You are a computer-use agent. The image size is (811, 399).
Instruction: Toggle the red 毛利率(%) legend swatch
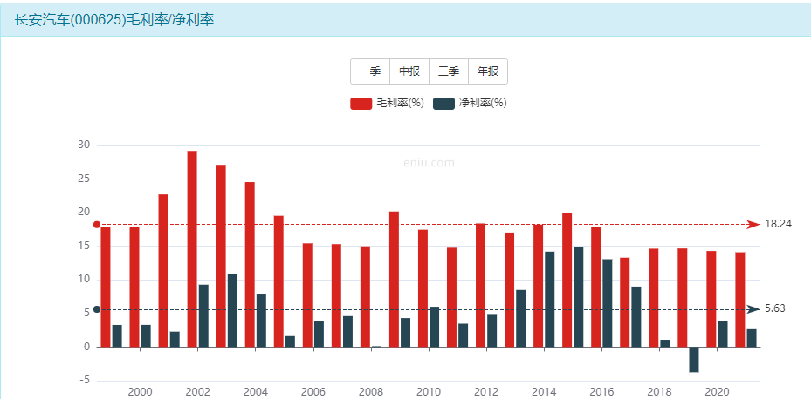(361, 103)
